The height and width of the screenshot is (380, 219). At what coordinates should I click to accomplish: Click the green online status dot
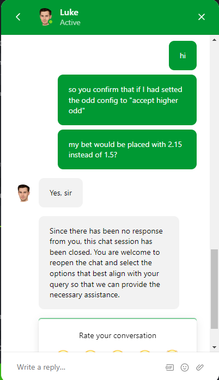click(51, 22)
